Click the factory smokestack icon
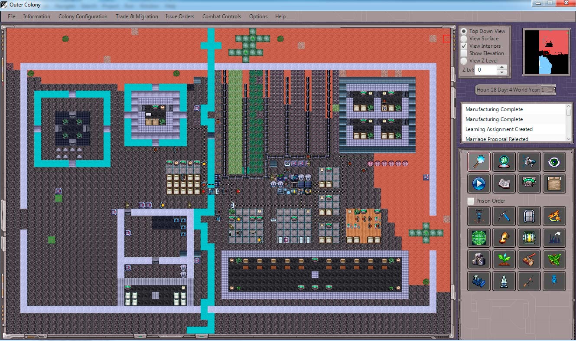Image resolution: width=576 pixels, height=341 pixels. [554, 237]
